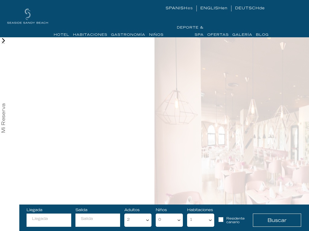Expand the Niños guest count dropdown

tap(169, 220)
